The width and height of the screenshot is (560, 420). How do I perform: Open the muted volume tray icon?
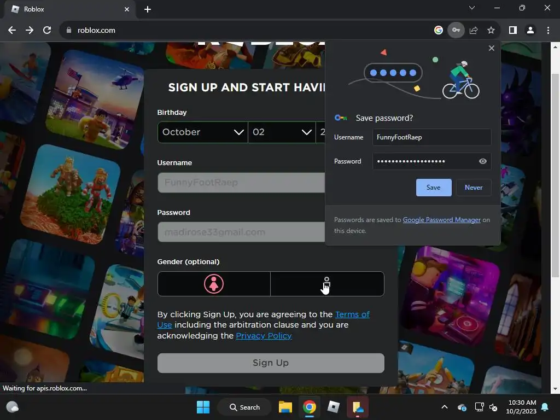coord(493,407)
